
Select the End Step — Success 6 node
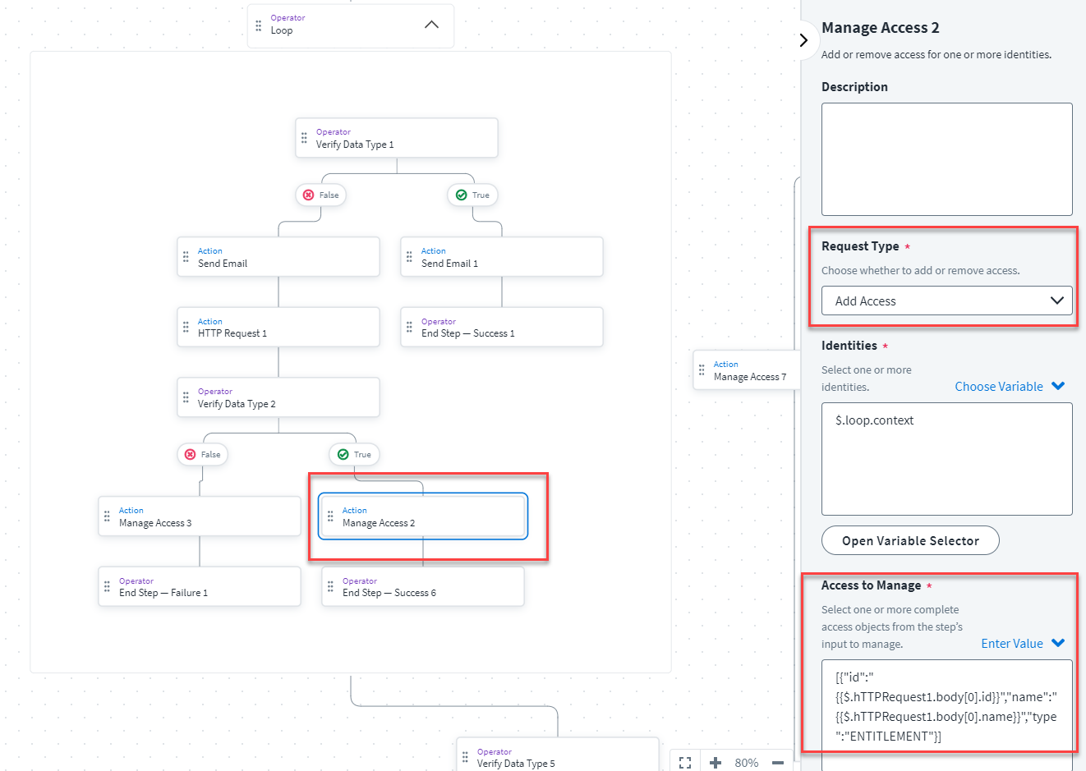[422, 587]
